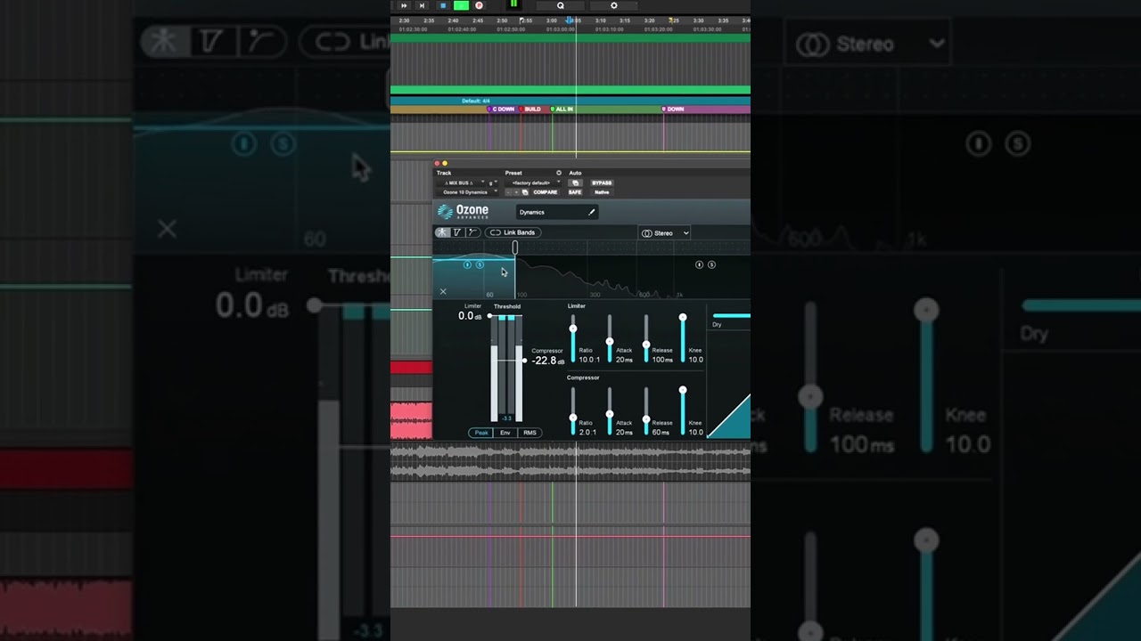1141x641 pixels.
Task: Click the Limiter threshold handle on meter
Action: click(x=489, y=316)
